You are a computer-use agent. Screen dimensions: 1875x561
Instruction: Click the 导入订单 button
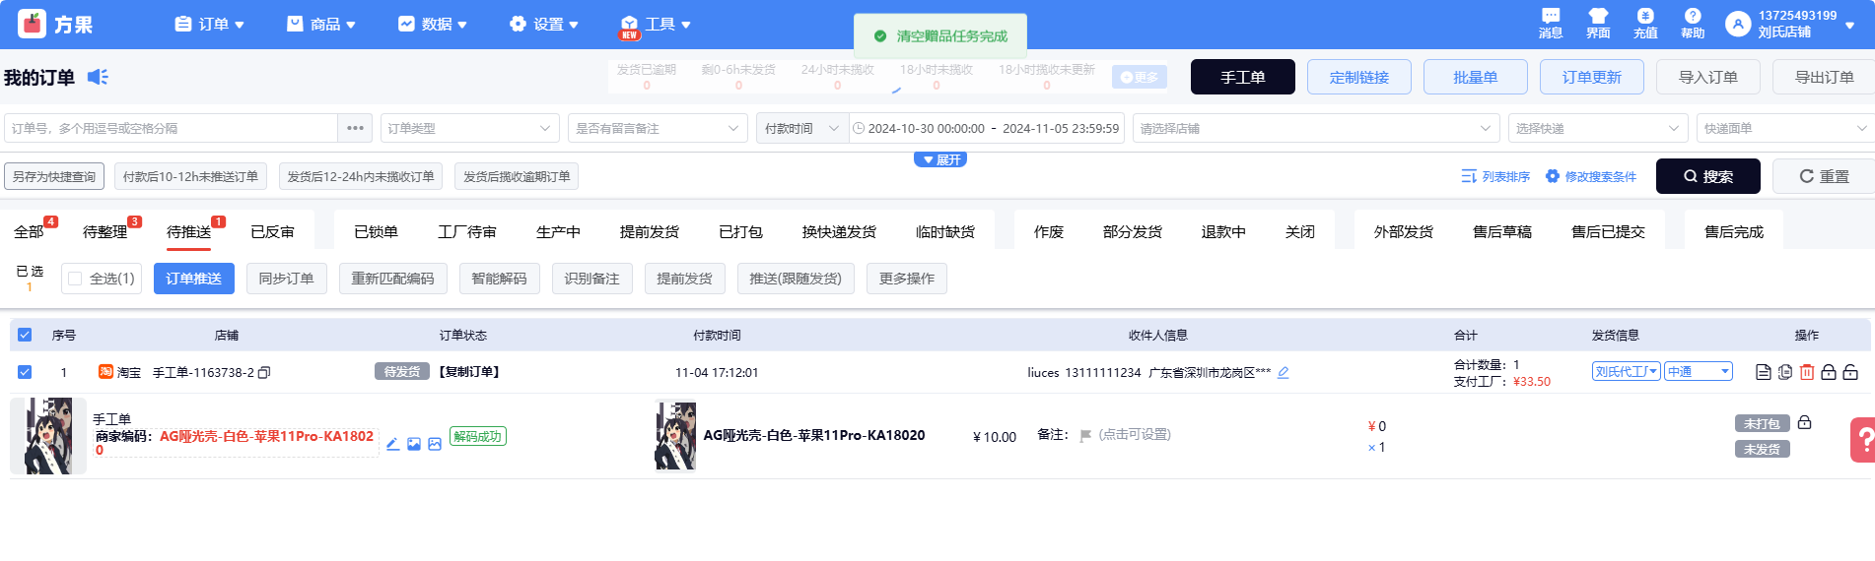pos(1708,77)
